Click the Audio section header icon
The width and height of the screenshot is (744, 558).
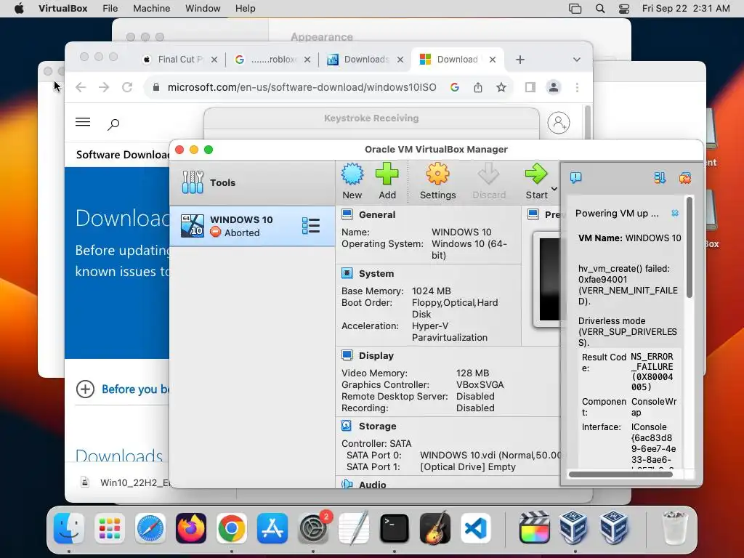tap(347, 484)
